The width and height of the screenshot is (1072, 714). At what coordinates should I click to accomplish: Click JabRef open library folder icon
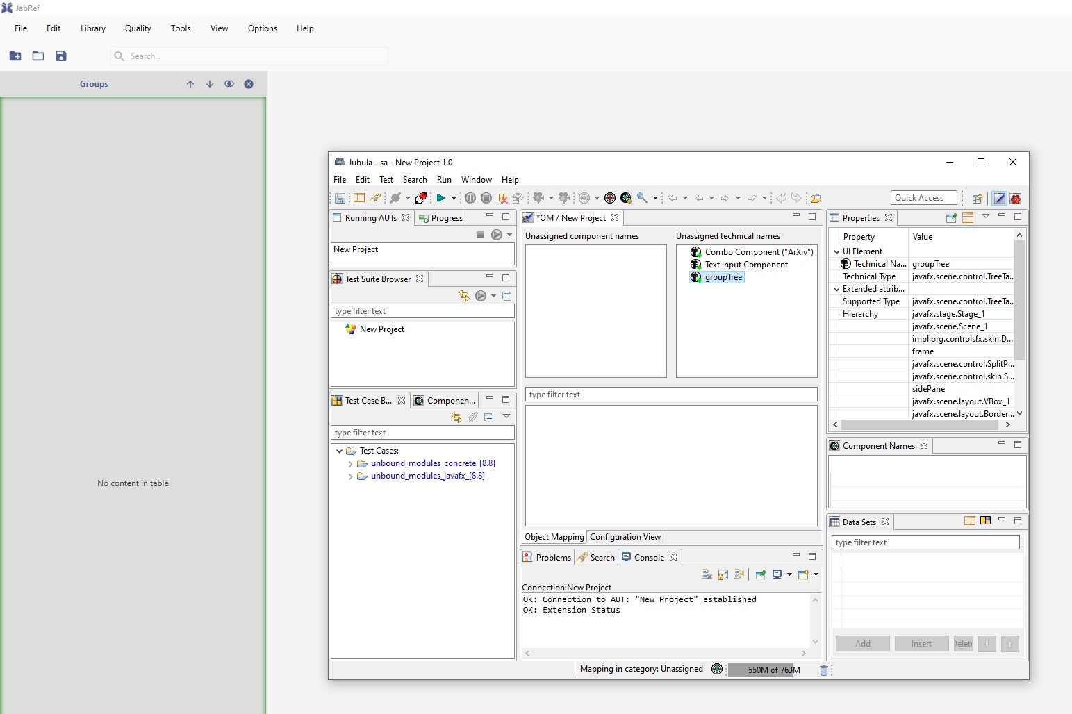point(38,56)
